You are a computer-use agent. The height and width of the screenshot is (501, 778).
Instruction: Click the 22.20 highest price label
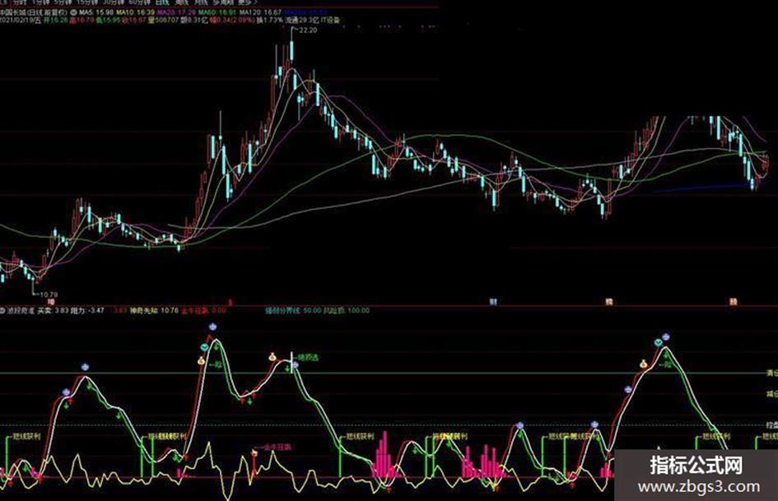click(308, 30)
